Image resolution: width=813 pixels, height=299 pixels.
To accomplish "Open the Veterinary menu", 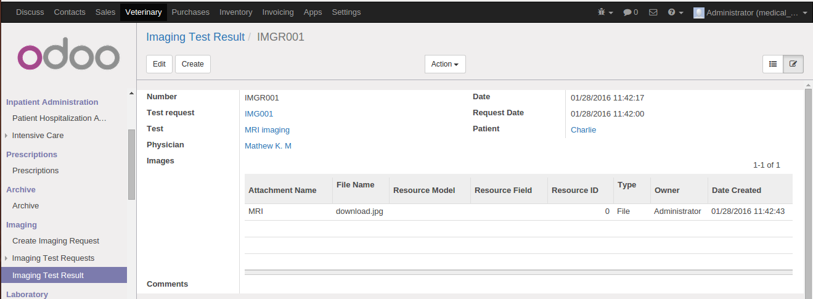I will point(144,12).
